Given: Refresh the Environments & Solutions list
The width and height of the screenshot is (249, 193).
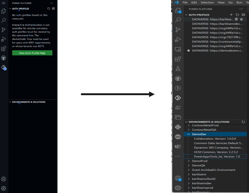Looking at the screenshot, I should (243, 122).
